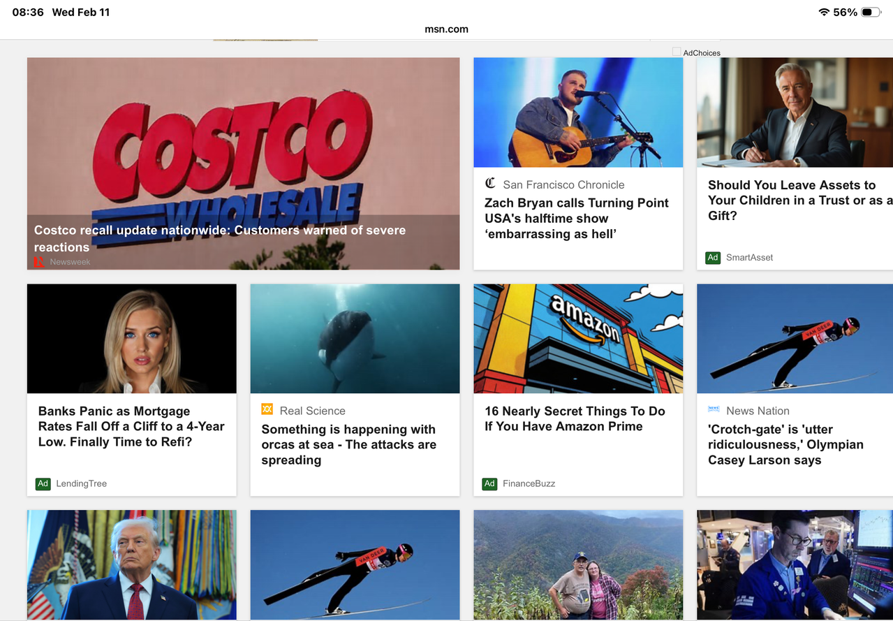Screen dimensions: 893x621
Task: Open the underwater orca thumbnail
Action: click(x=355, y=339)
